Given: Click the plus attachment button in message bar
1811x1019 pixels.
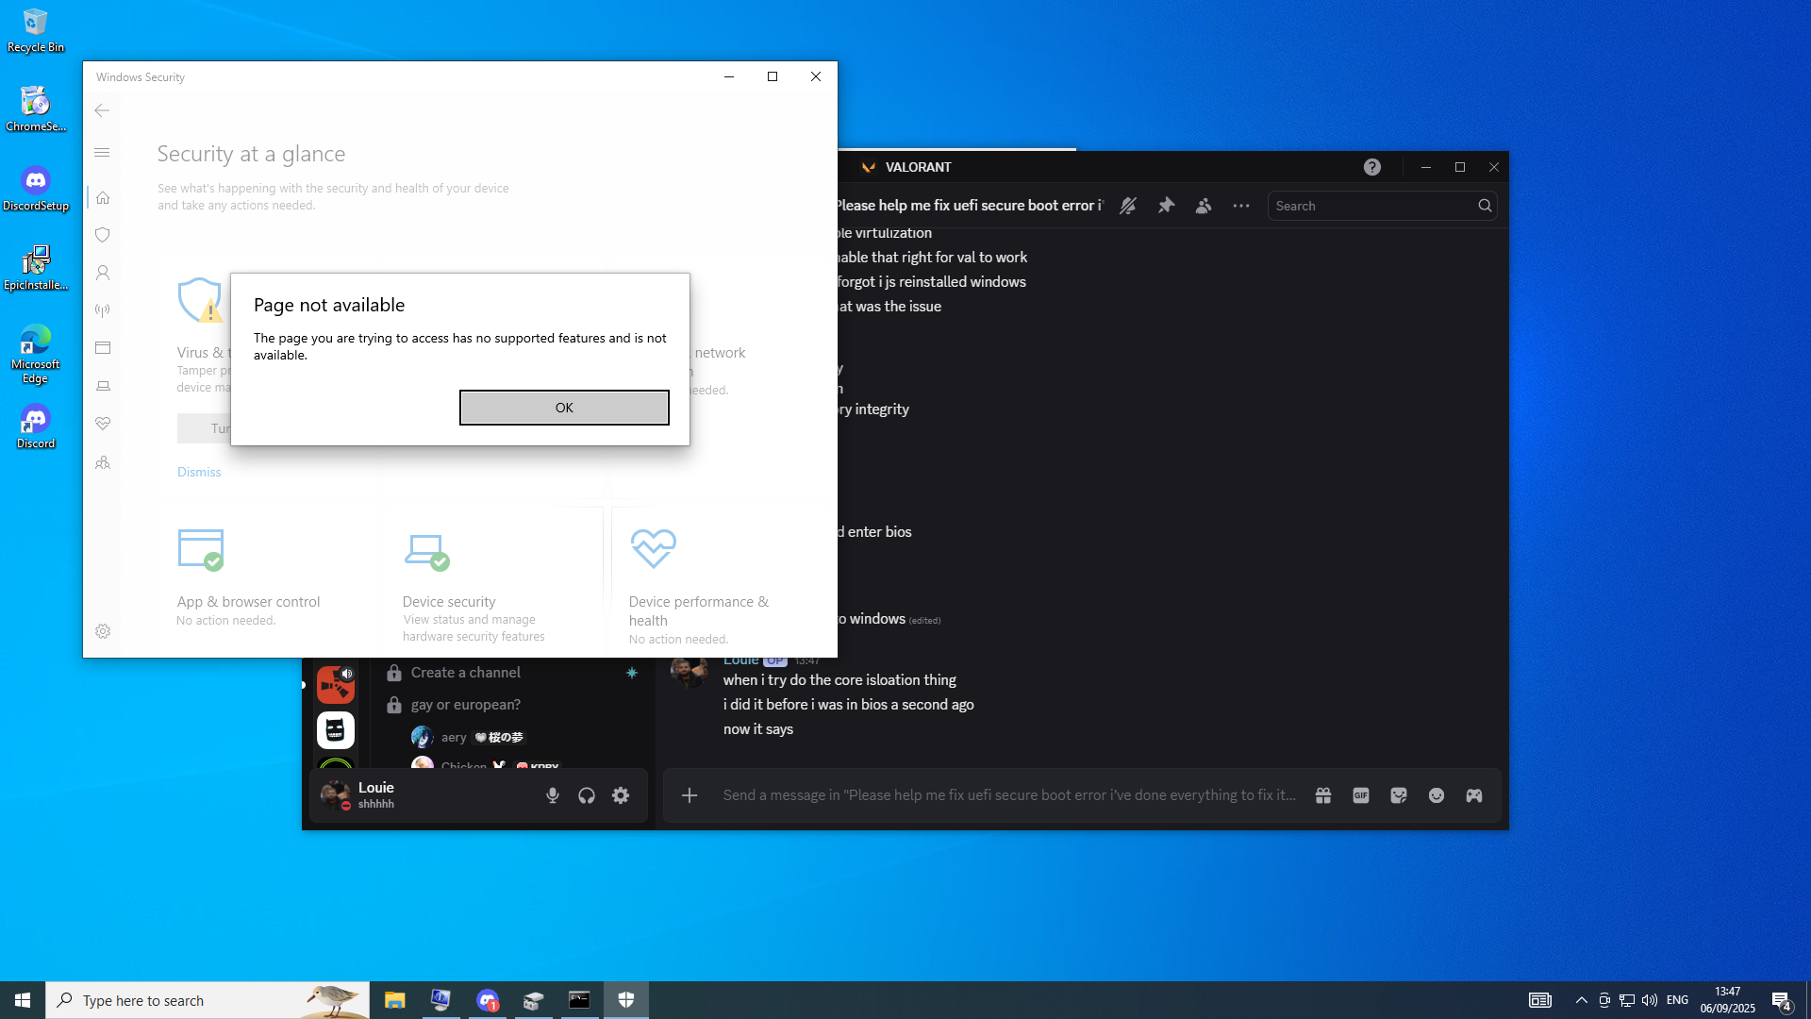Looking at the screenshot, I should click(690, 795).
